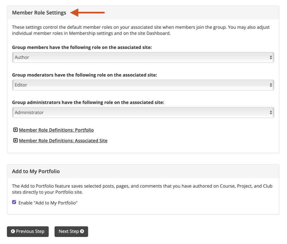The height and width of the screenshot is (244, 287).
Task: Click the "Group administrators have the following role" label
Action: (88, 103)
